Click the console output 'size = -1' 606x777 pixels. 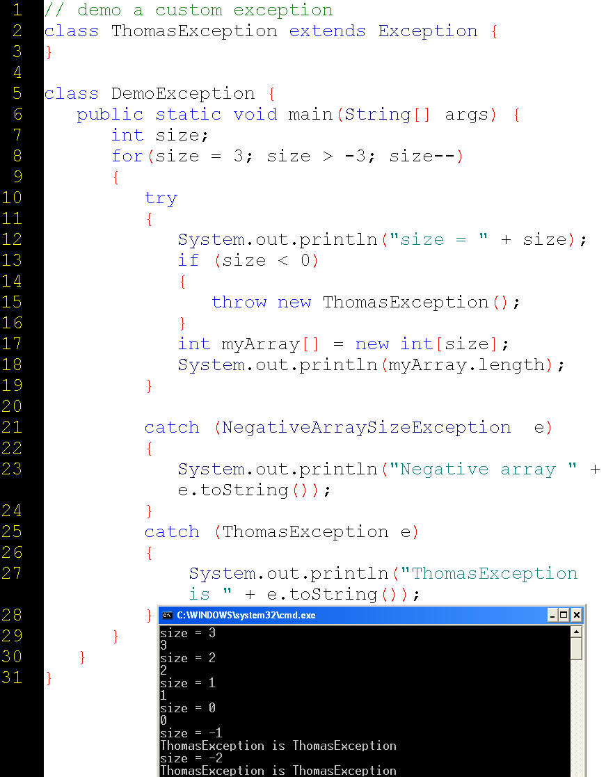(x=191, y=733)
